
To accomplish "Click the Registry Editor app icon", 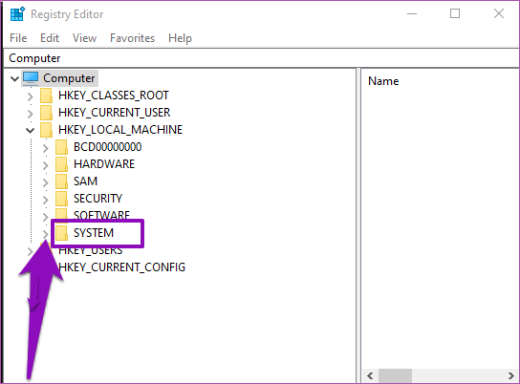I will 17,14.
